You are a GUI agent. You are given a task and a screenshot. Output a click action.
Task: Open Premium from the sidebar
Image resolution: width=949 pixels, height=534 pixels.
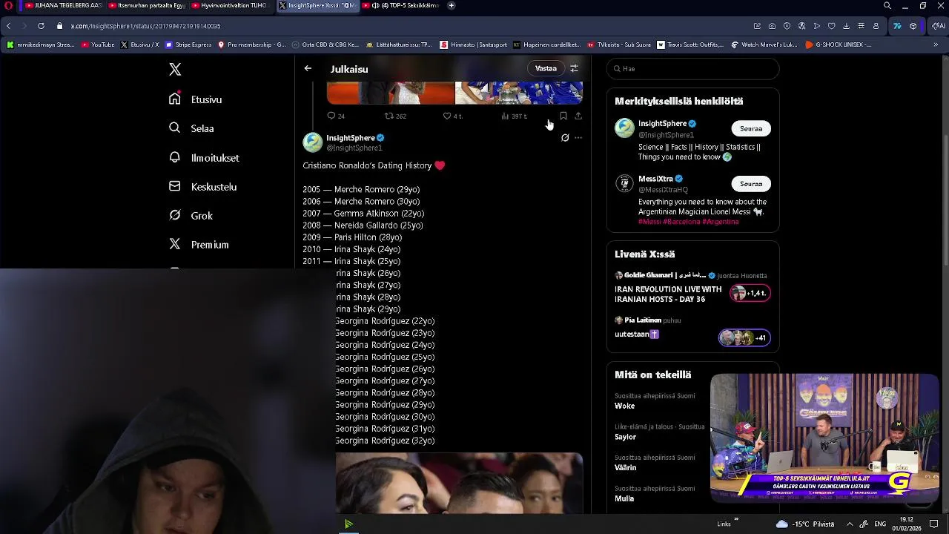pos(199,245)
